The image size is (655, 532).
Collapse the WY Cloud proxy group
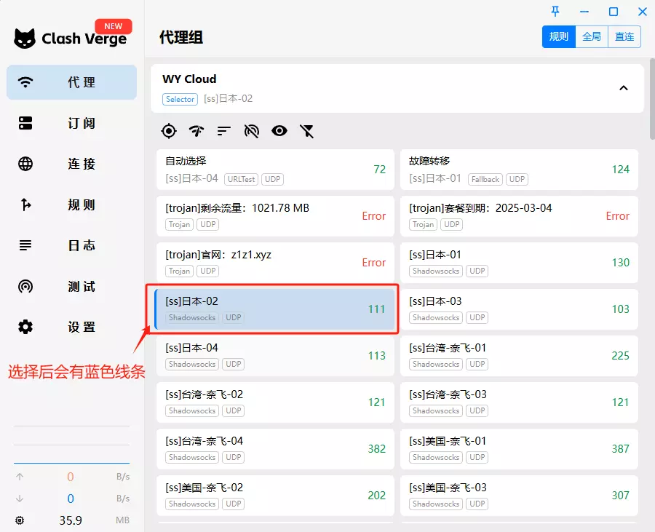pos(623,88)
